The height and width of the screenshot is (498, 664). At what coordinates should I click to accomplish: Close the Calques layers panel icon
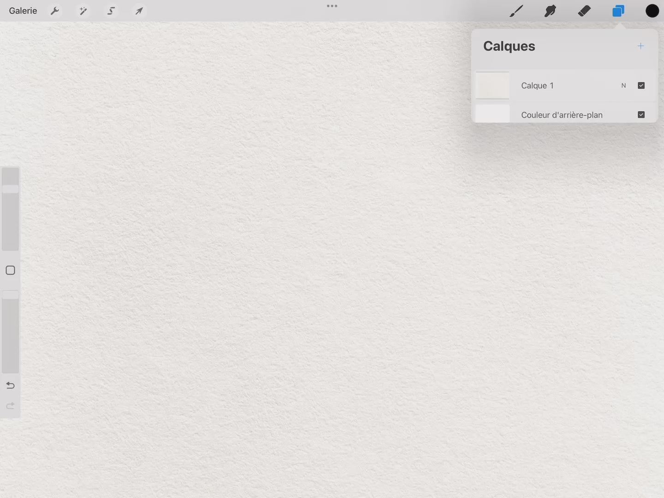(618, 11)
